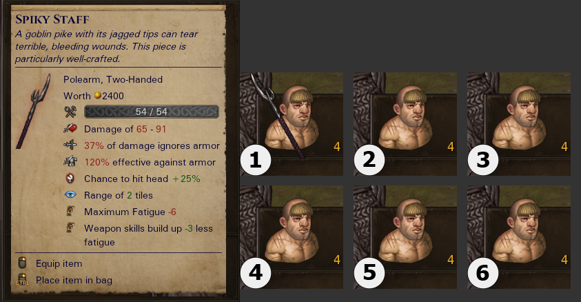Select character portrait number 2
The width and height of the screenshot is (581, 302).
pyautogui.click(x=405, y=124)
